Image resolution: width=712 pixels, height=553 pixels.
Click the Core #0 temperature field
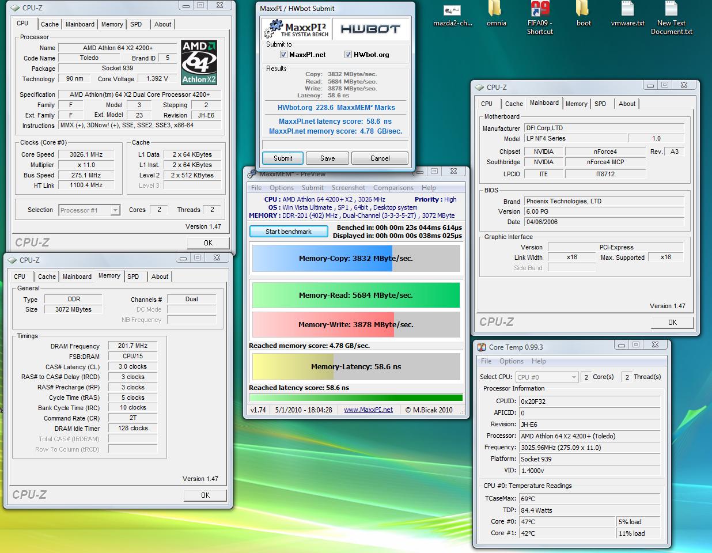pyautogui.click(x=567, y=522)
